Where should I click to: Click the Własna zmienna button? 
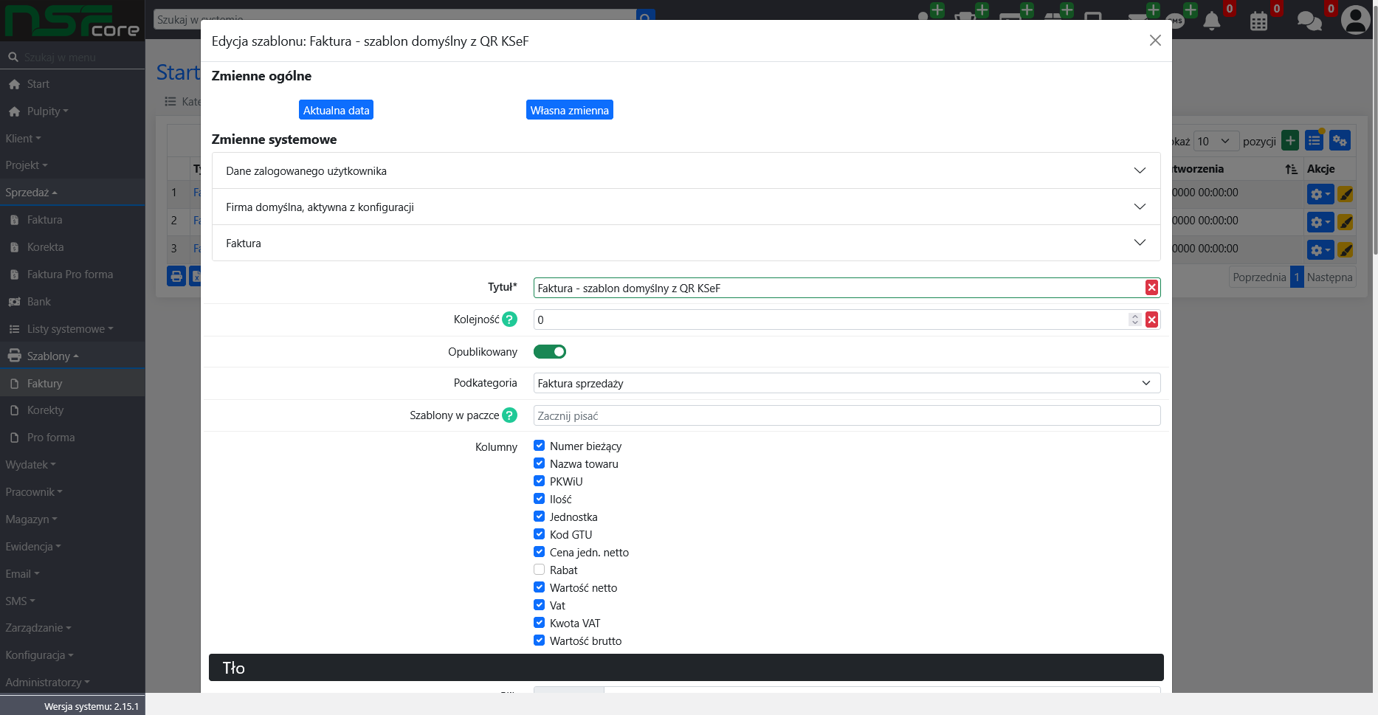569,110
